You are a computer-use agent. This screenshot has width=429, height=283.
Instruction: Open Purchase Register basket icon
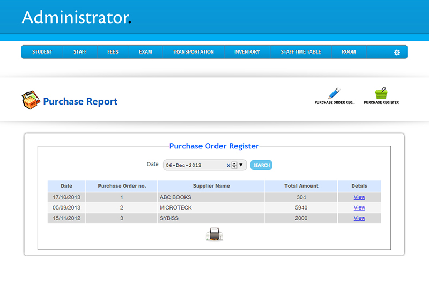(x=381, y=94)
